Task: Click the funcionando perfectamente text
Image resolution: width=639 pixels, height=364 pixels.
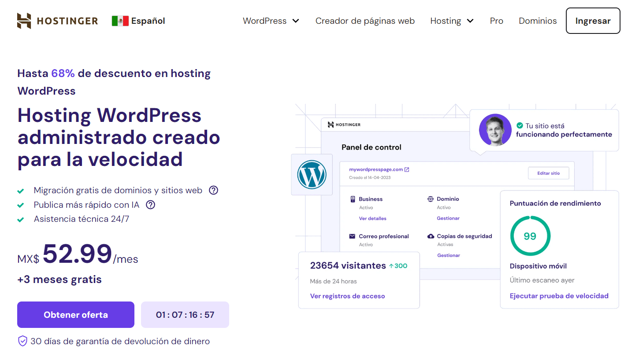Action: click(x=564, y=135)
